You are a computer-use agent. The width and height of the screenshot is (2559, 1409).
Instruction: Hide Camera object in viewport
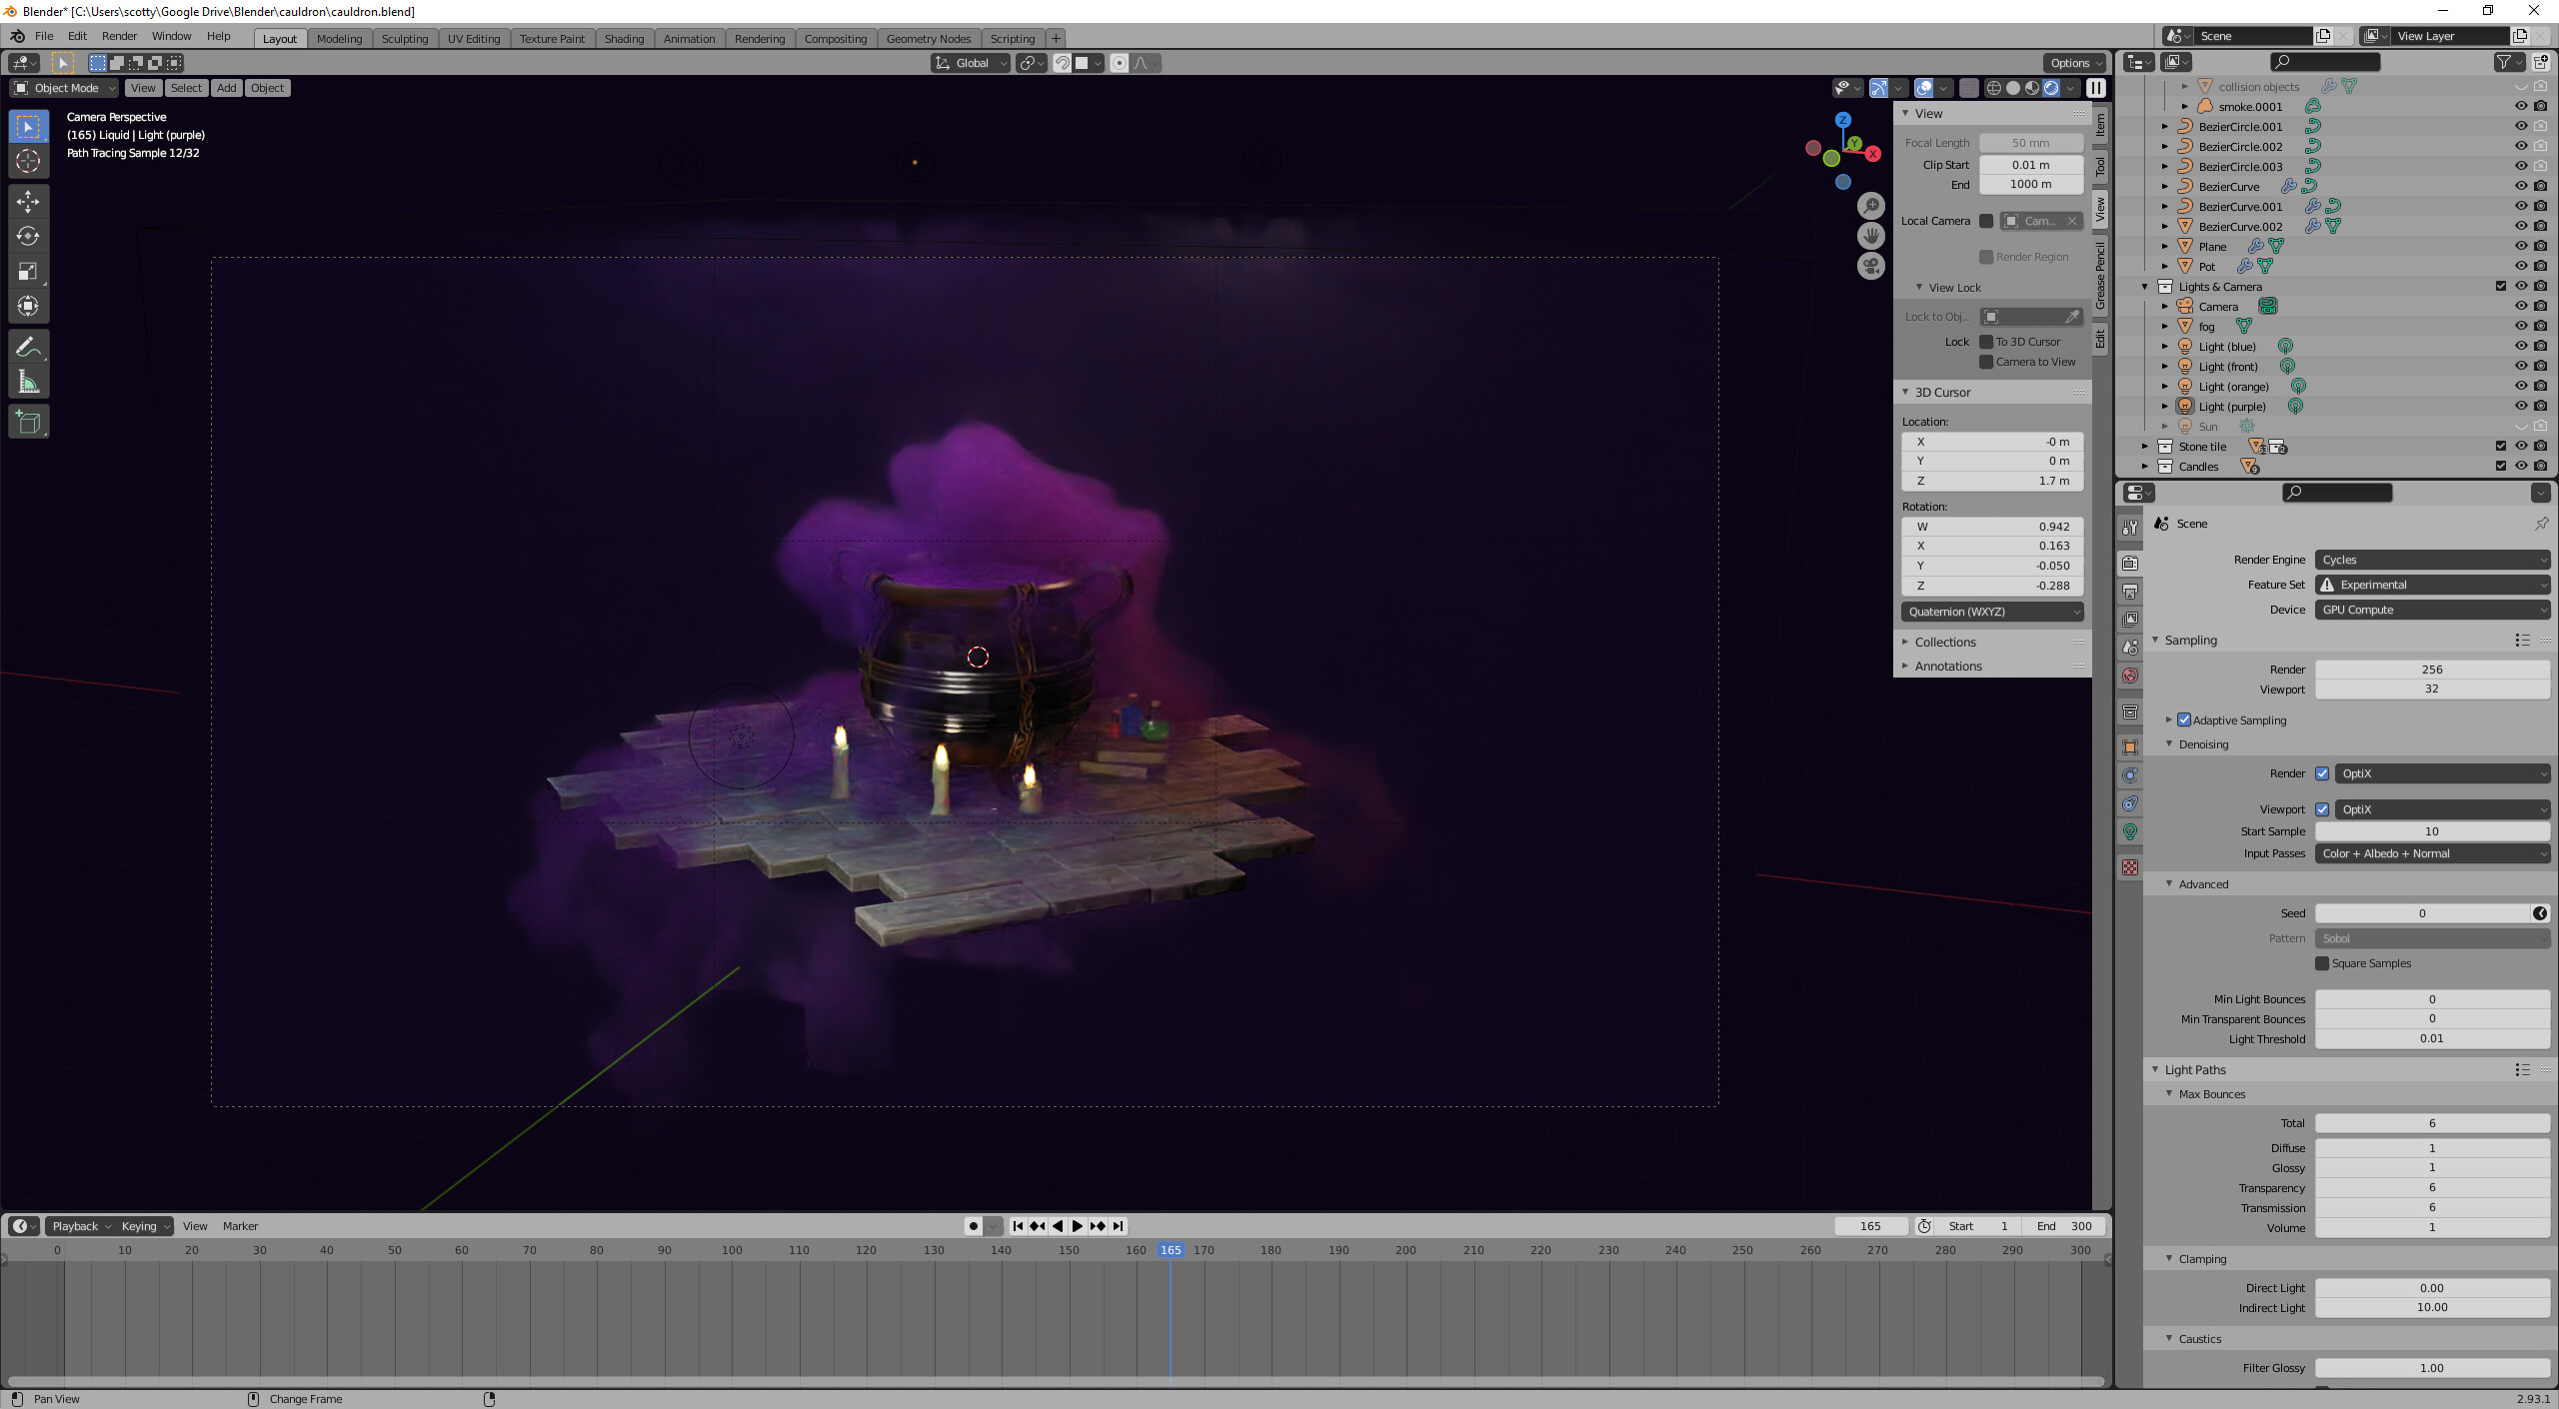2521,306
